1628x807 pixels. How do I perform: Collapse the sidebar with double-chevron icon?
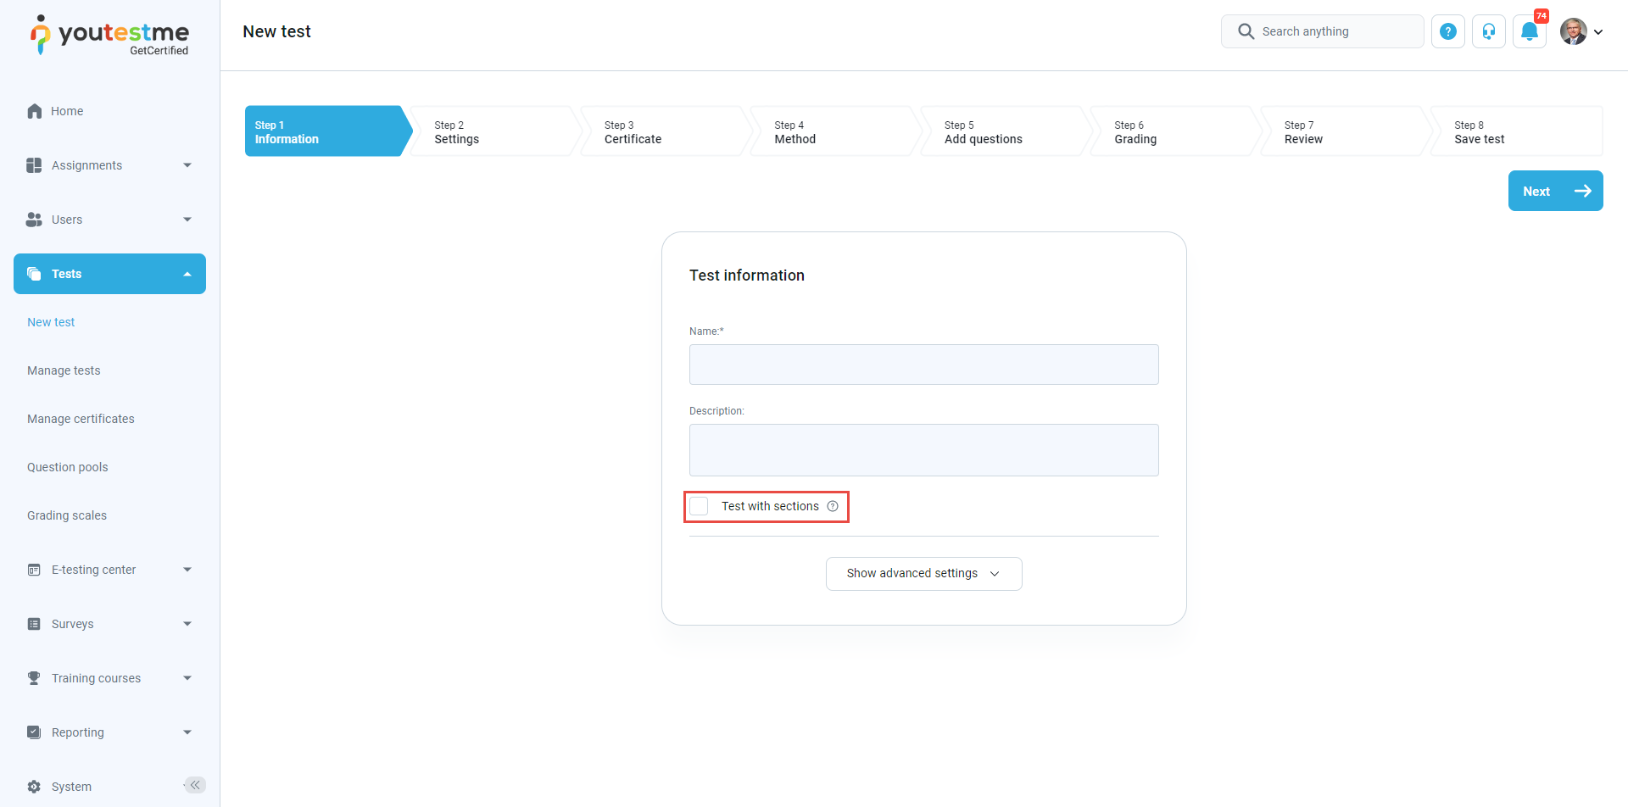pos(195,785)
